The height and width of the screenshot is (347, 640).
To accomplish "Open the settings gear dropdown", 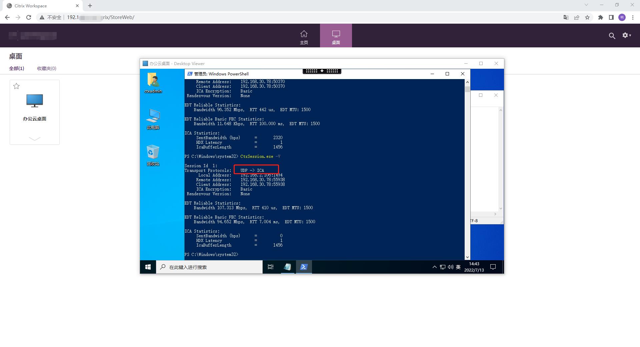I will coord(627,35).
